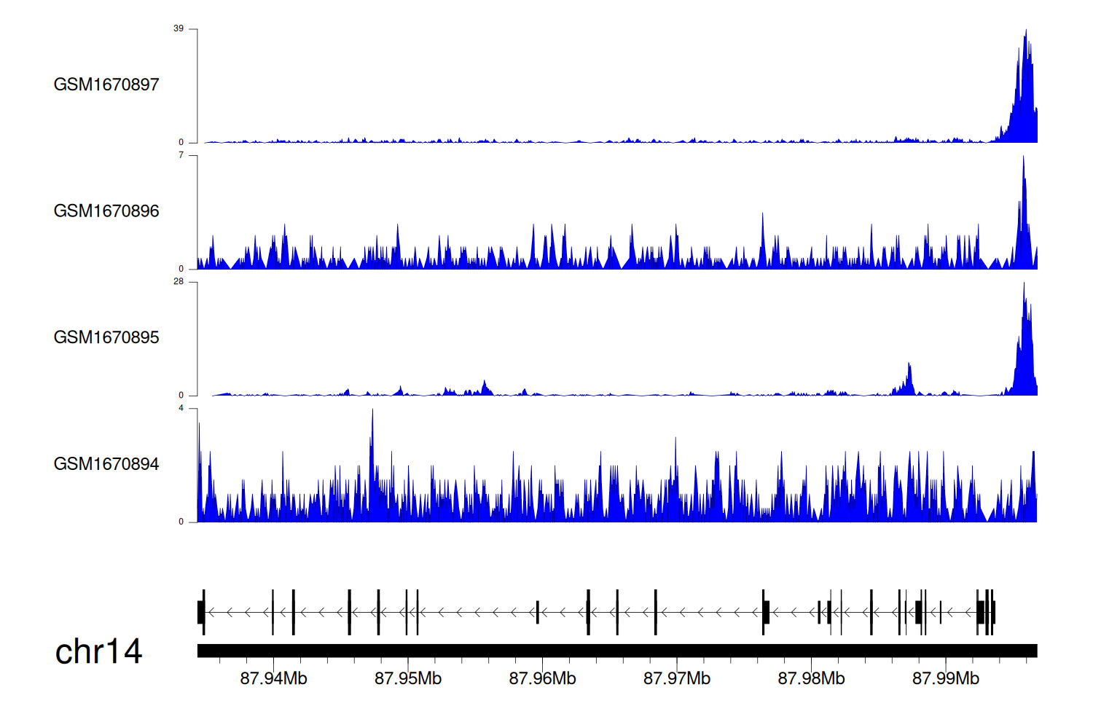Click the y-axis maximum value 4
Image resolution: width=1093 pixels, height=714 pixels.
[181, 408]
